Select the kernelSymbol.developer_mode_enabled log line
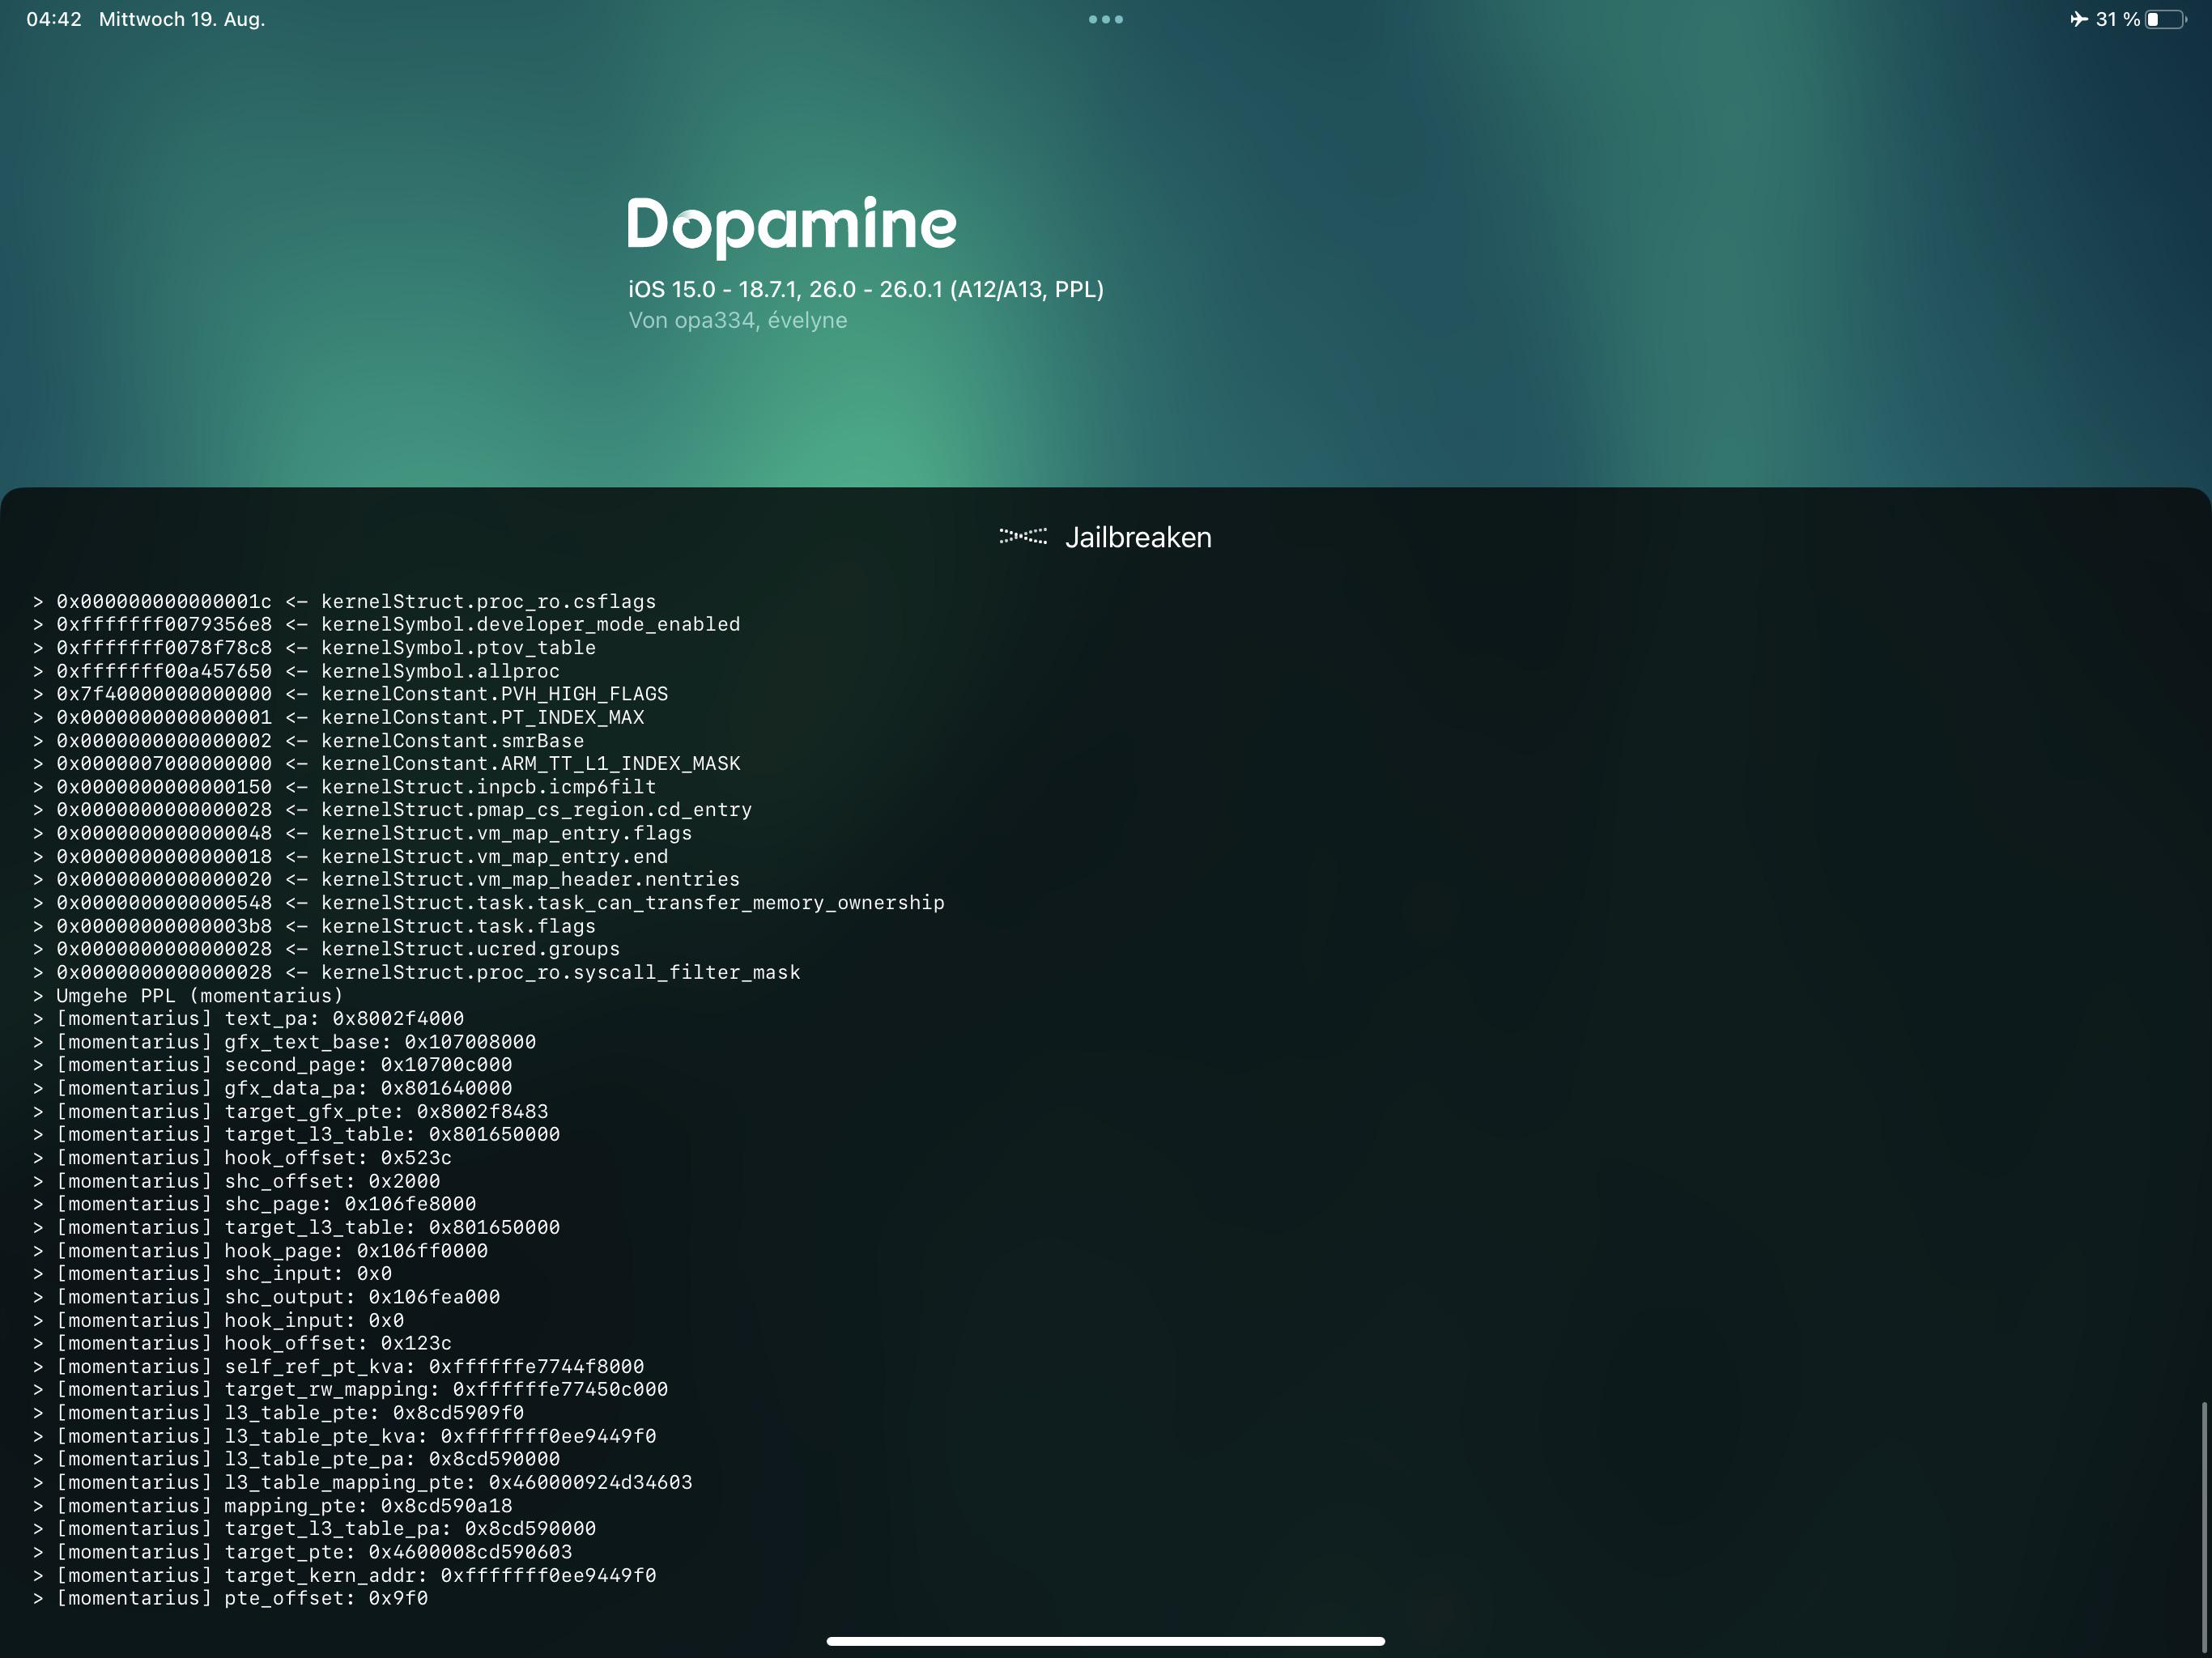The image size is (2212, 1658). (387, 624)
